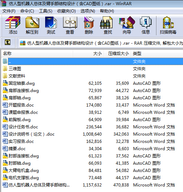
Task: Click the size value 236,544
Action: 94,127
